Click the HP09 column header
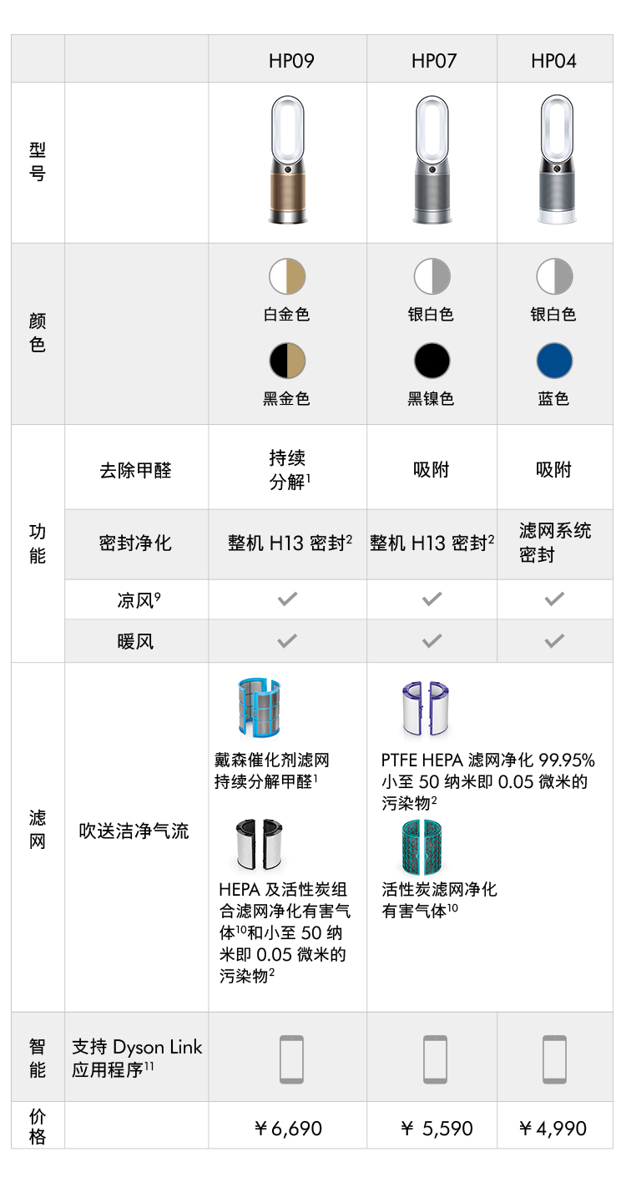The image size is (626, 1177). [291, 60]
